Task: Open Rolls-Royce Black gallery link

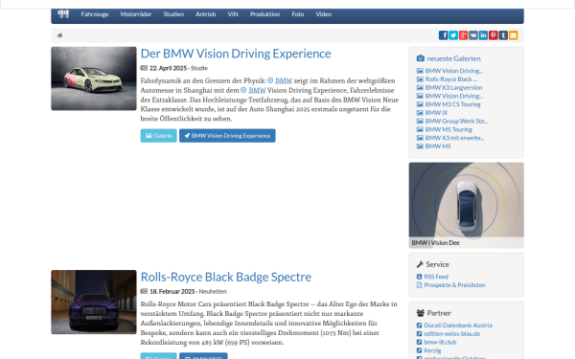Action: (450, 79)
